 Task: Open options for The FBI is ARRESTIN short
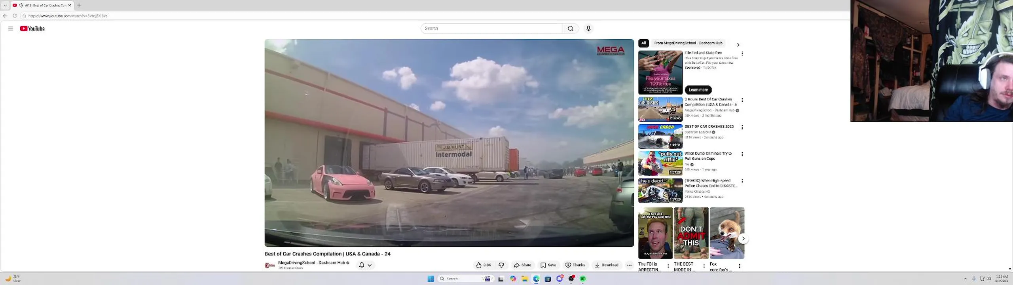[668, 266]
